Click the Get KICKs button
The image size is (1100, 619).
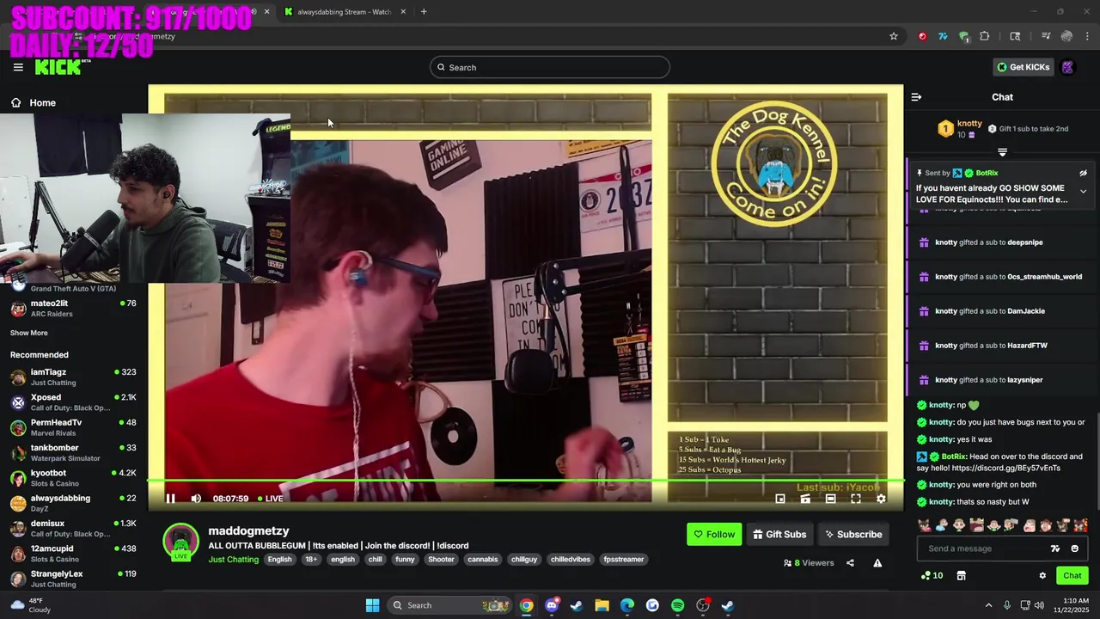[1023, 67]
